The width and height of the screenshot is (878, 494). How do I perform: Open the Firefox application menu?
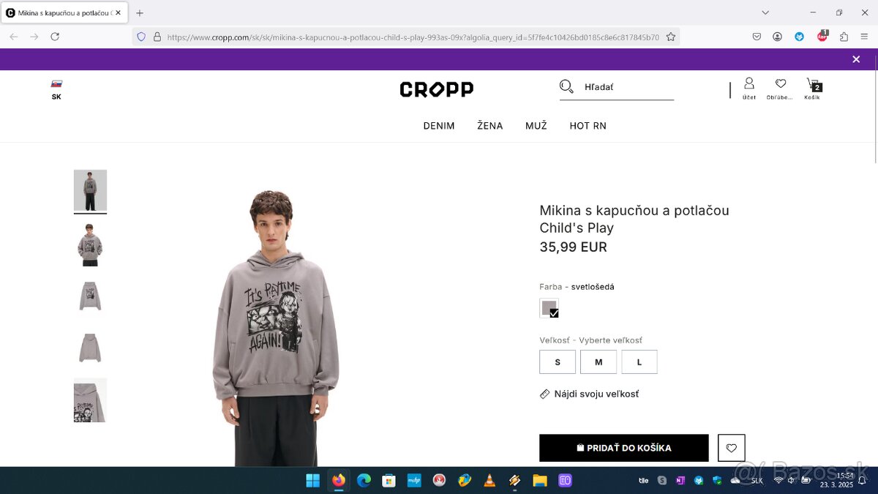(x=863, y=37)
